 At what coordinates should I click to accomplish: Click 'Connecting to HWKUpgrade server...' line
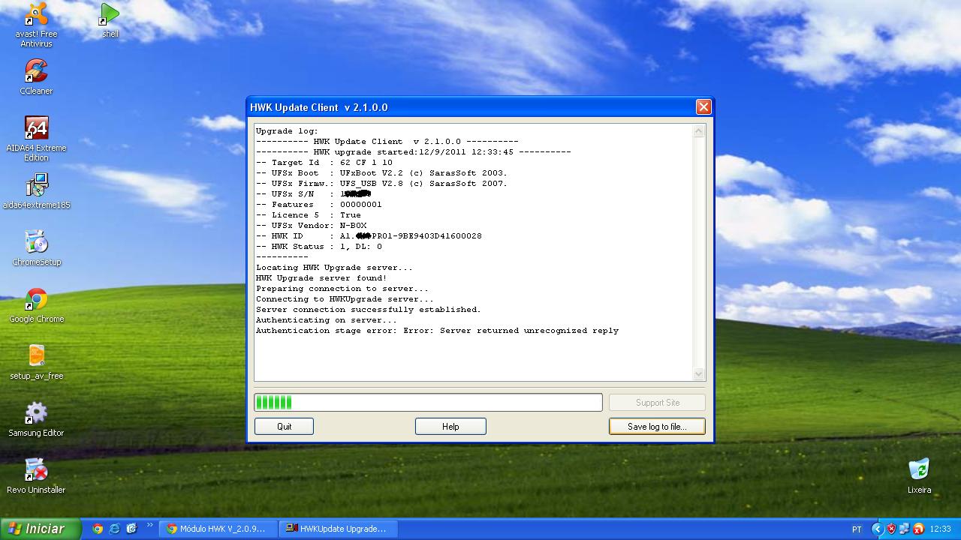(345, 299)
